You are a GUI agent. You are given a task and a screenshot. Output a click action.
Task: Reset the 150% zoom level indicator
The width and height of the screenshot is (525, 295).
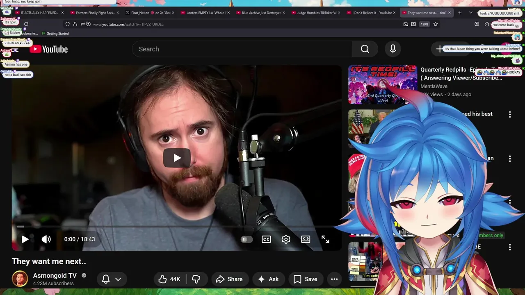(x=425, y=24)
